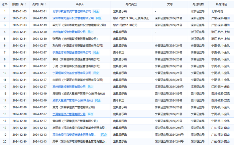Click the 序号 column header
This screenshot has height=145, width=234.
(x=5, y=4)
